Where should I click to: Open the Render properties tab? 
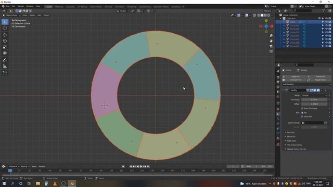pyautogui.click(x=278, y=77)
